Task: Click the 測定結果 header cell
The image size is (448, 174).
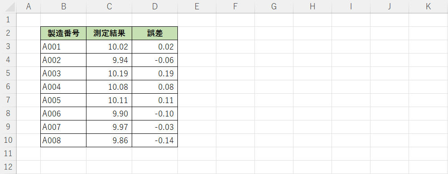Action: [x=109, y=33]
